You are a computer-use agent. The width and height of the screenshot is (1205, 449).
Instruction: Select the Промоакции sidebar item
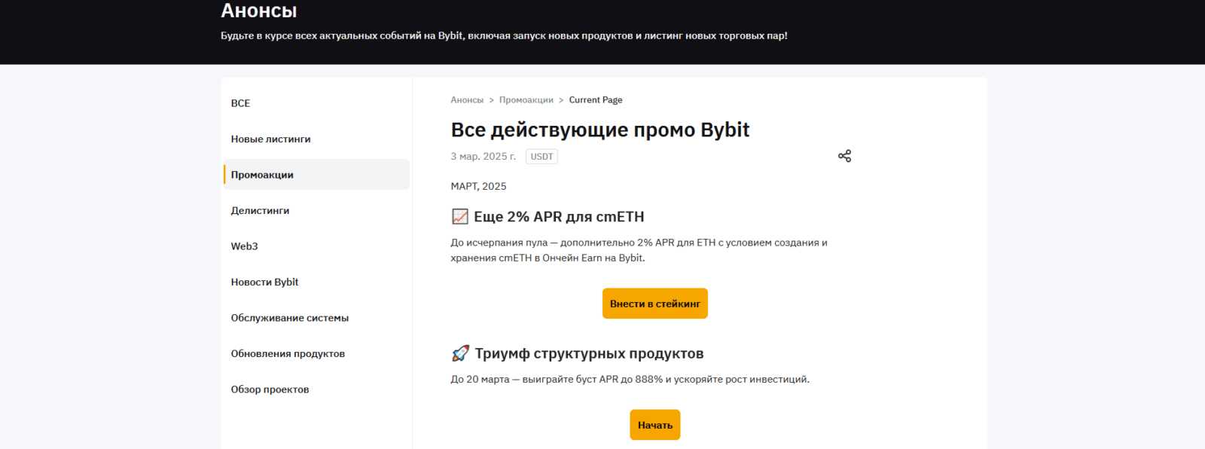point(262,175)
